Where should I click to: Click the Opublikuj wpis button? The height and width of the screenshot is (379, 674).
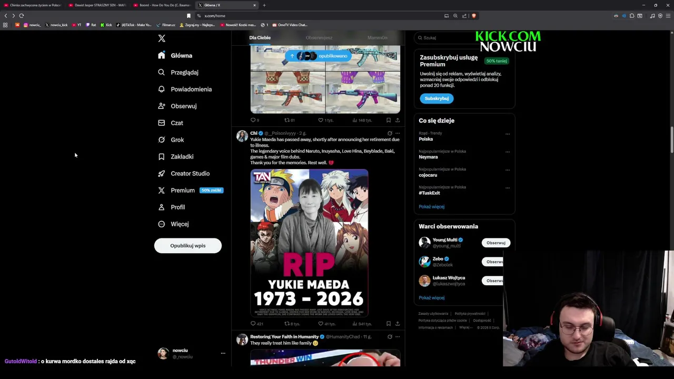tap(188, 246)
